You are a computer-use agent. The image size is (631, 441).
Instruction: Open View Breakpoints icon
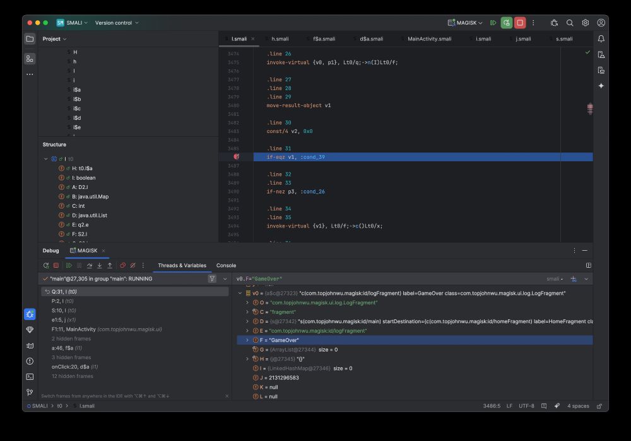click(x=123, y=265)
